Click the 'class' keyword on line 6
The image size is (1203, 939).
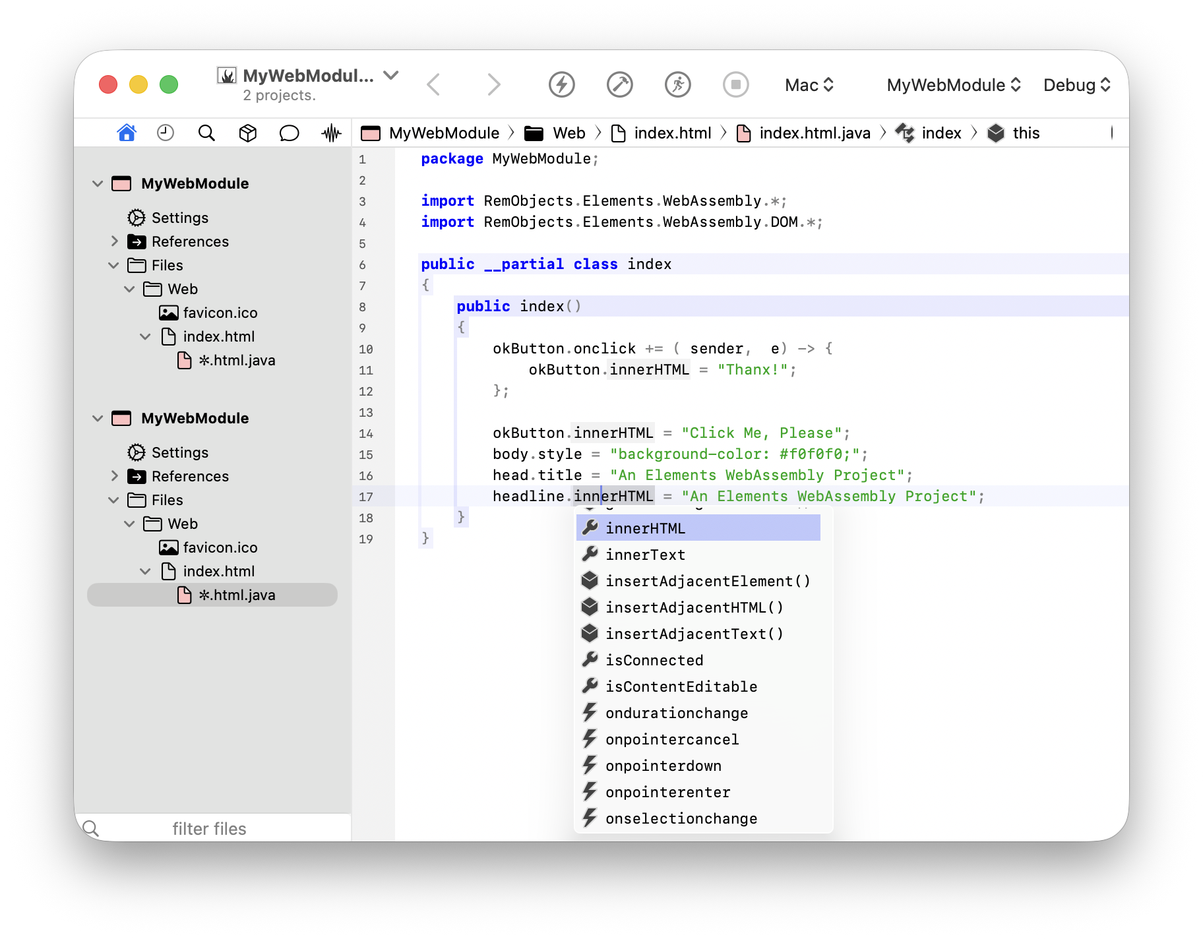pyautogui.click(x=596, y=264)
